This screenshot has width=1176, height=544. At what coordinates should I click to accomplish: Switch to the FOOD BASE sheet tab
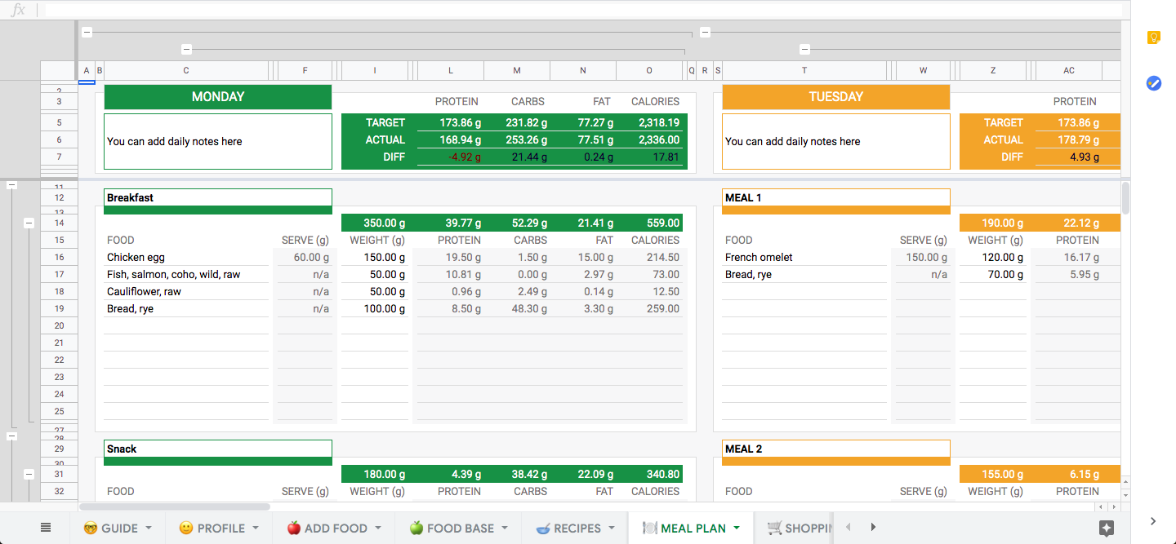pyautogui.click(x=457, y=528)
